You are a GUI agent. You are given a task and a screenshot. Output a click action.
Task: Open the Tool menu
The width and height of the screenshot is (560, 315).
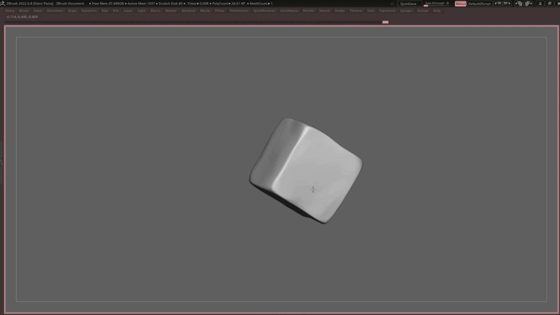370,11
